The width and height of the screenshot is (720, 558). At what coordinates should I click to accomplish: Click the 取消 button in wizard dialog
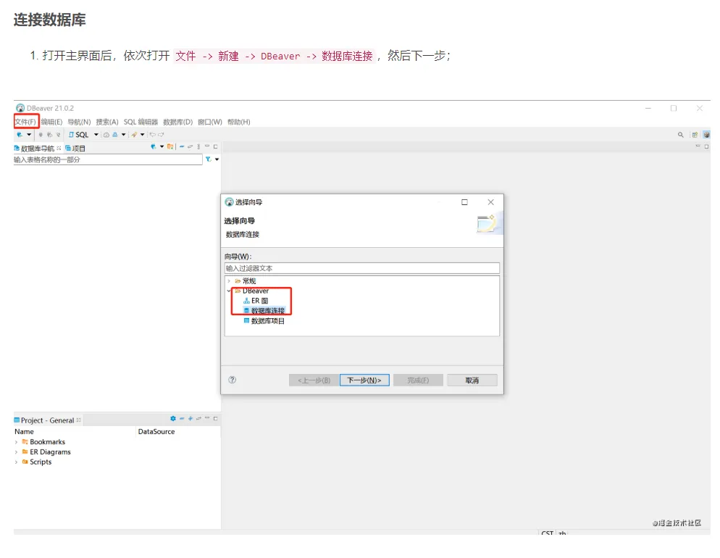pos(472,380)
